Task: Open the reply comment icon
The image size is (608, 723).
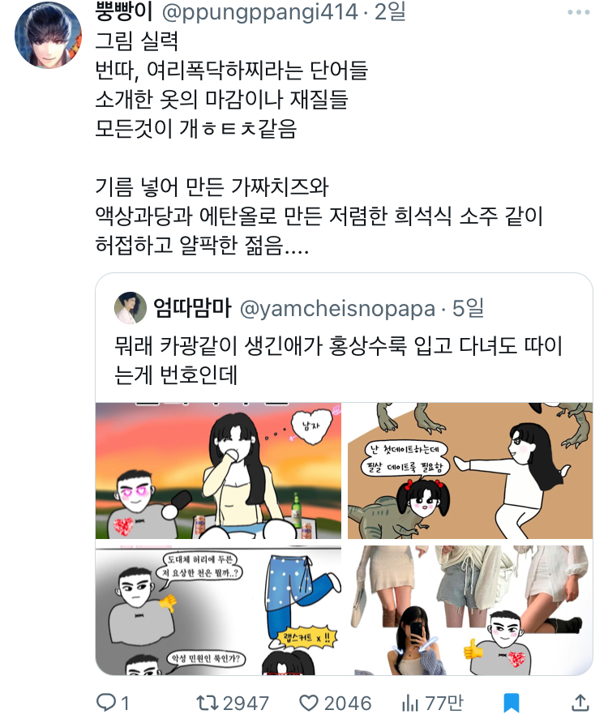Action: 105,703
